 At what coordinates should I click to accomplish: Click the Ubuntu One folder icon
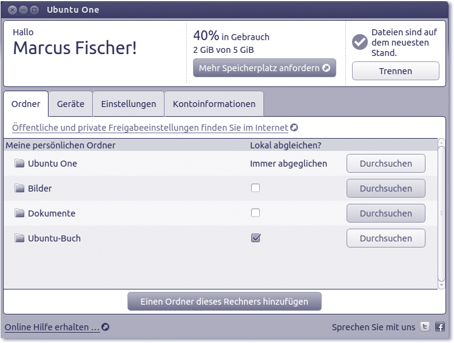point(19,164)
